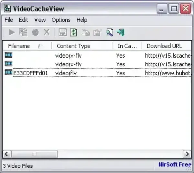The height and width of the screenshot is (173, 194).
Task: Click the NirSoft Free status bar link
Action: (x=175, y=165)
